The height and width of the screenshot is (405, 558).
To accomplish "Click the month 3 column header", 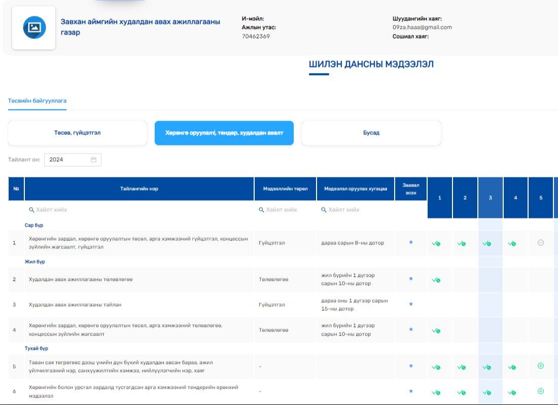I will click(490, 198).
